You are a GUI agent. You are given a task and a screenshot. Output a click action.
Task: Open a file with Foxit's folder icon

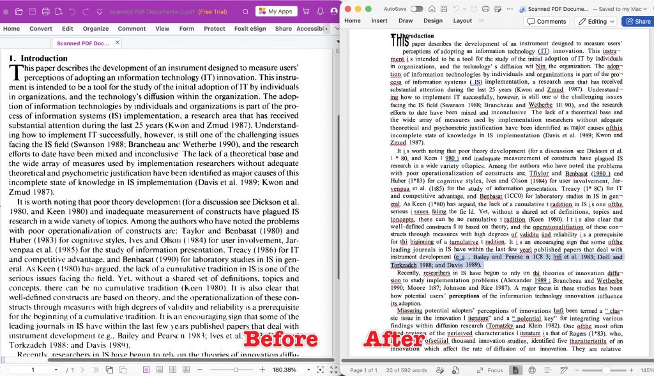point(19,11)
